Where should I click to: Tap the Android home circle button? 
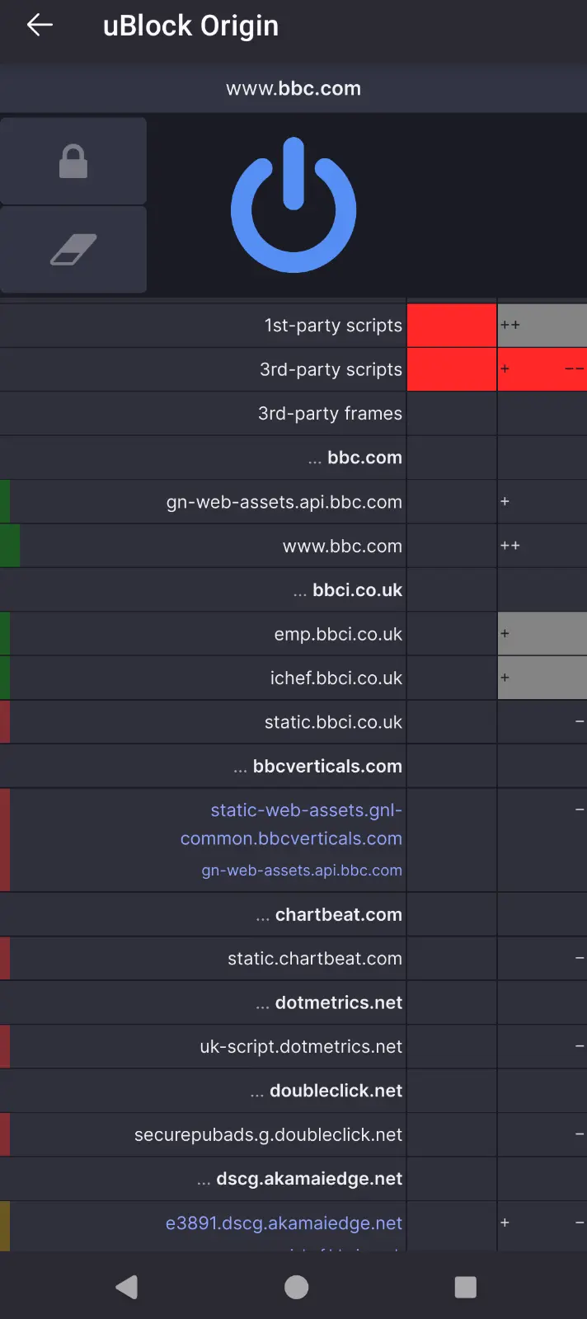click(x=296, y=1287)
